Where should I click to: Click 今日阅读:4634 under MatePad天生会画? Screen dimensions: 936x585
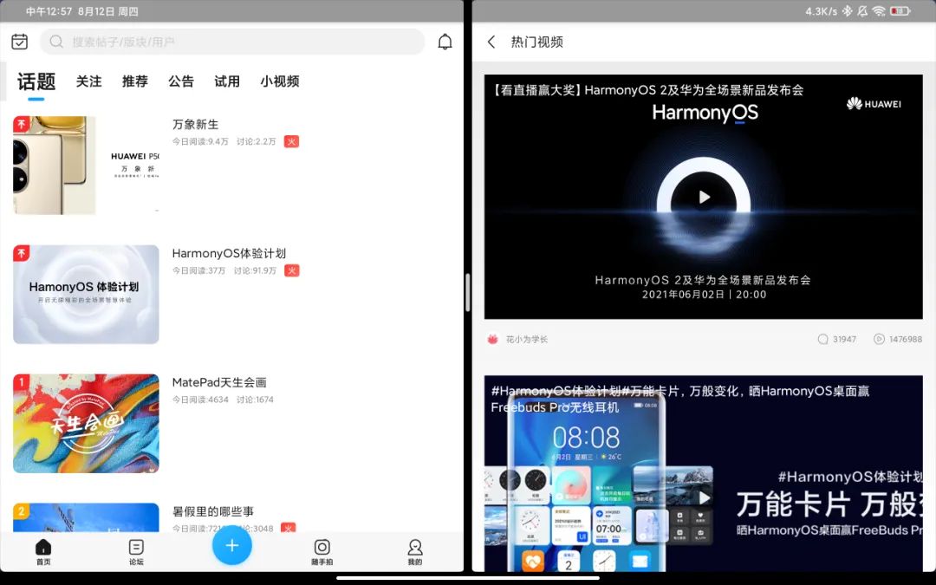(x=200, y=400)
